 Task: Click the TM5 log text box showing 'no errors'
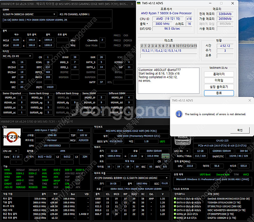click(x=169, y=81)
